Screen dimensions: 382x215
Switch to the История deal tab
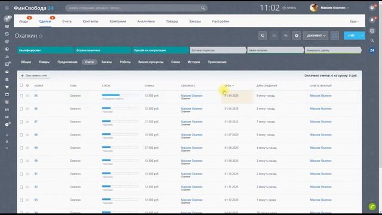coord(193,62)
